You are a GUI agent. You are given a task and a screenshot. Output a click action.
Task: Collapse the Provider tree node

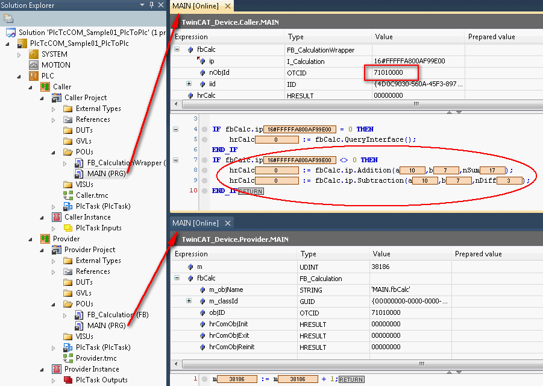(x=31, y=239)
